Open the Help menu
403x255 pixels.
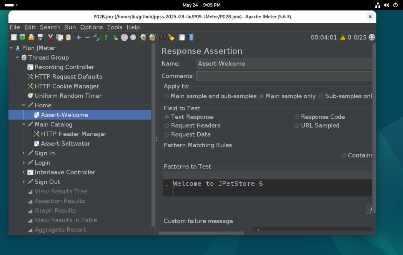click(x=133, y=27)
